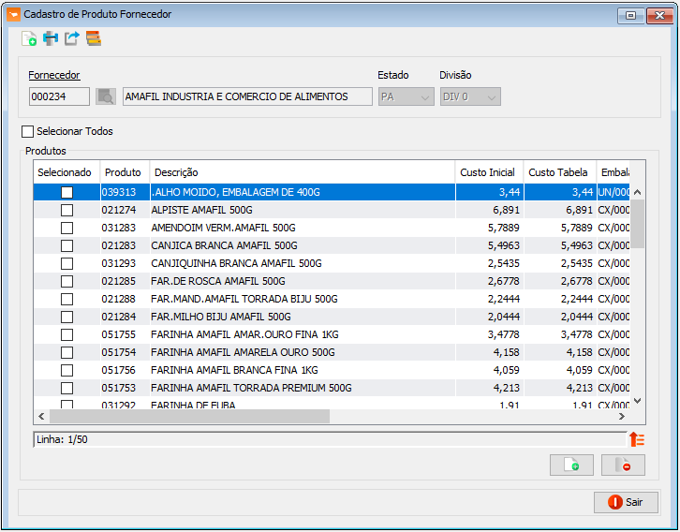
Task: Select description FARINHA AMAFIL AMAR.OURO FINA 1KG
Action: (x=245, y=334)
